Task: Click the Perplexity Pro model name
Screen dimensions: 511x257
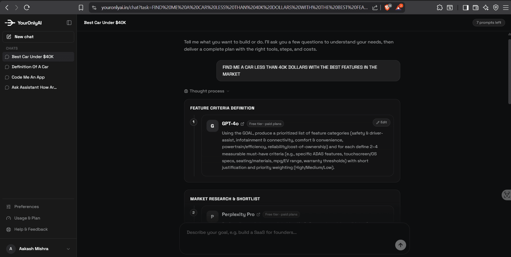Action: [x=238, y=214]
